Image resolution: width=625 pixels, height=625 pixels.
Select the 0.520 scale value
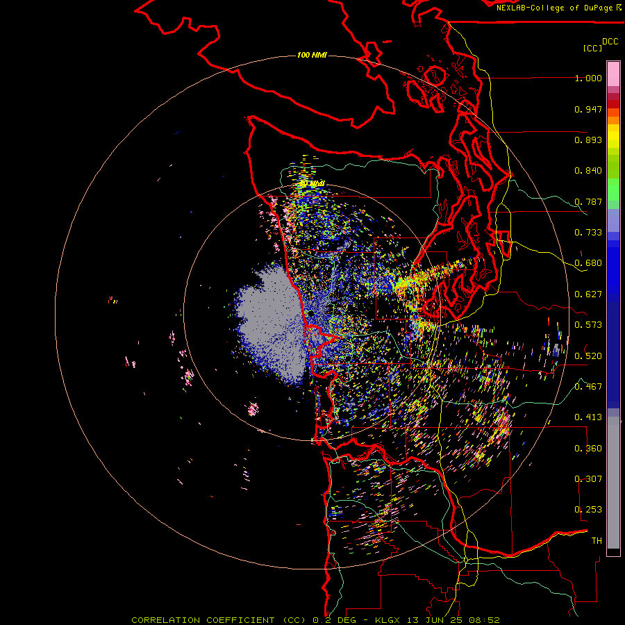click(x=588, y=356)
